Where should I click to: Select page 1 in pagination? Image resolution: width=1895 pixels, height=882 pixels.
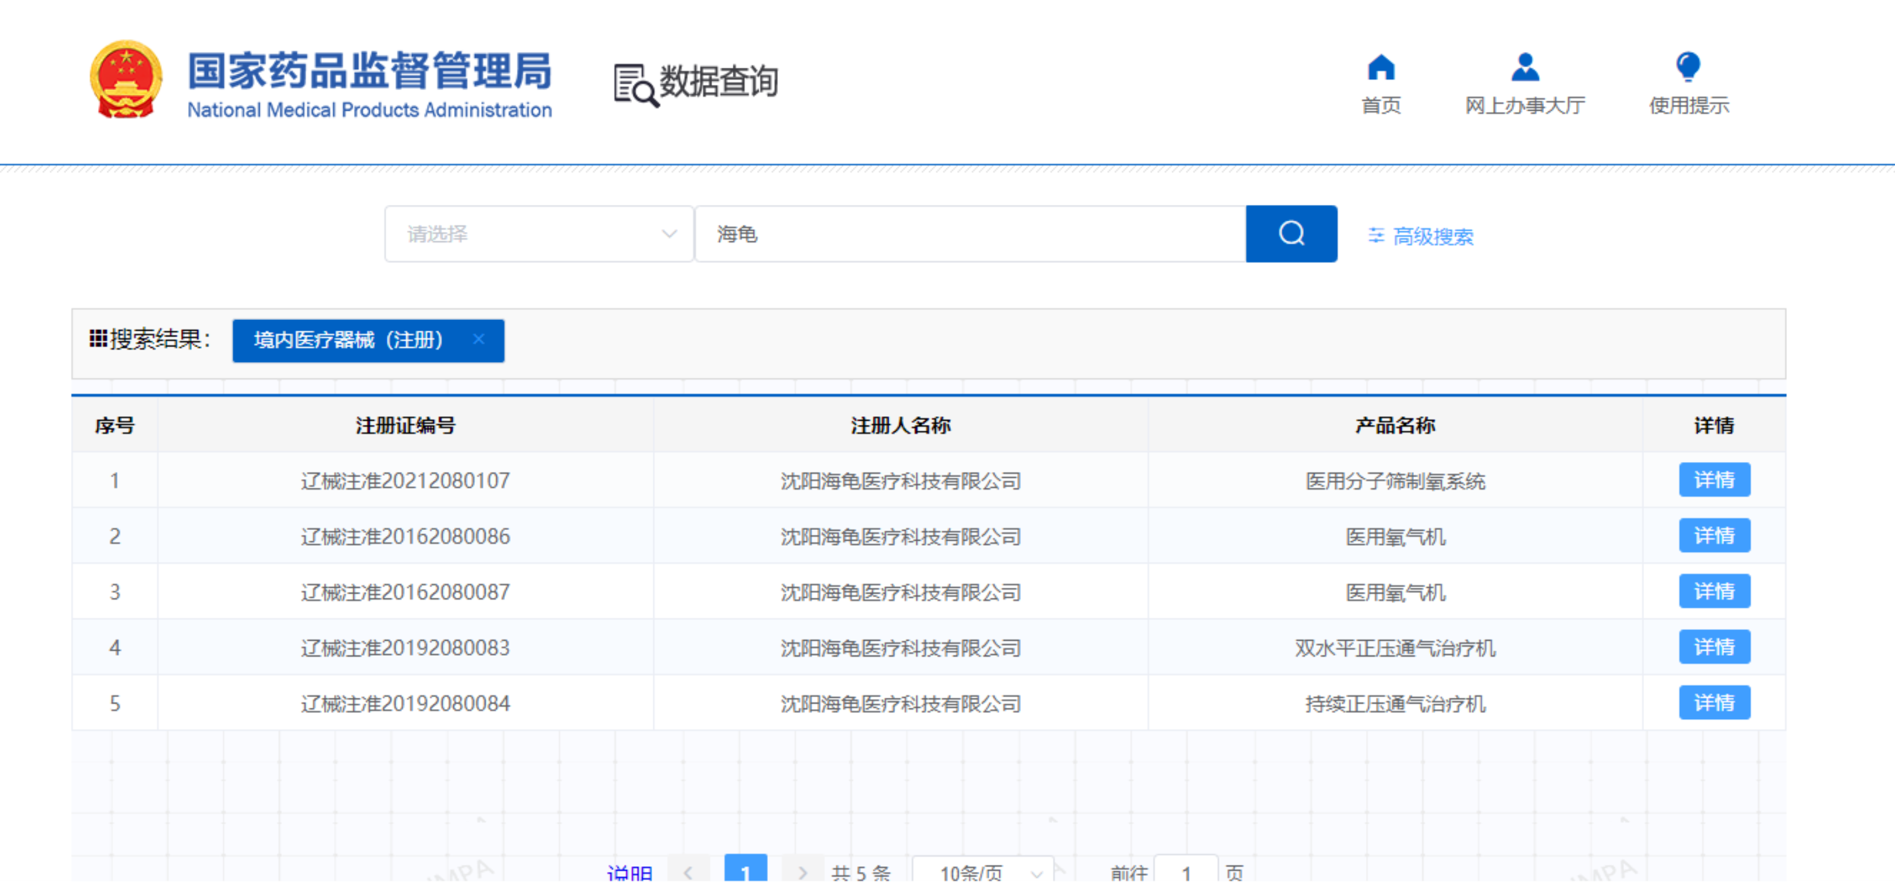(745, 872)
